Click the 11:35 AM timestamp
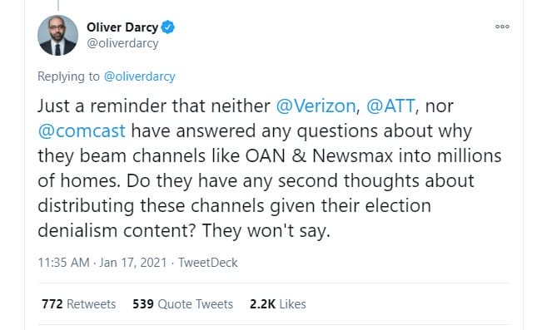537x330 pixels. click(64, 263)
